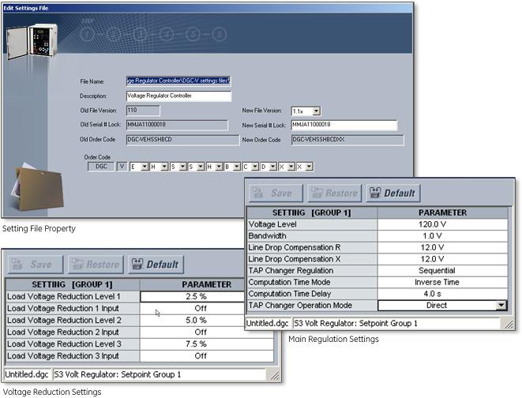Click the File Name input field
Image resolution: width=522 pixels, height=398 pixels.
click(x=178, y=81)
